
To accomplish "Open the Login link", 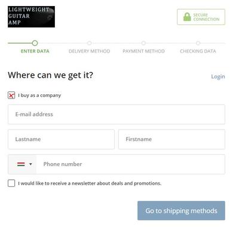I will point(218,76).
